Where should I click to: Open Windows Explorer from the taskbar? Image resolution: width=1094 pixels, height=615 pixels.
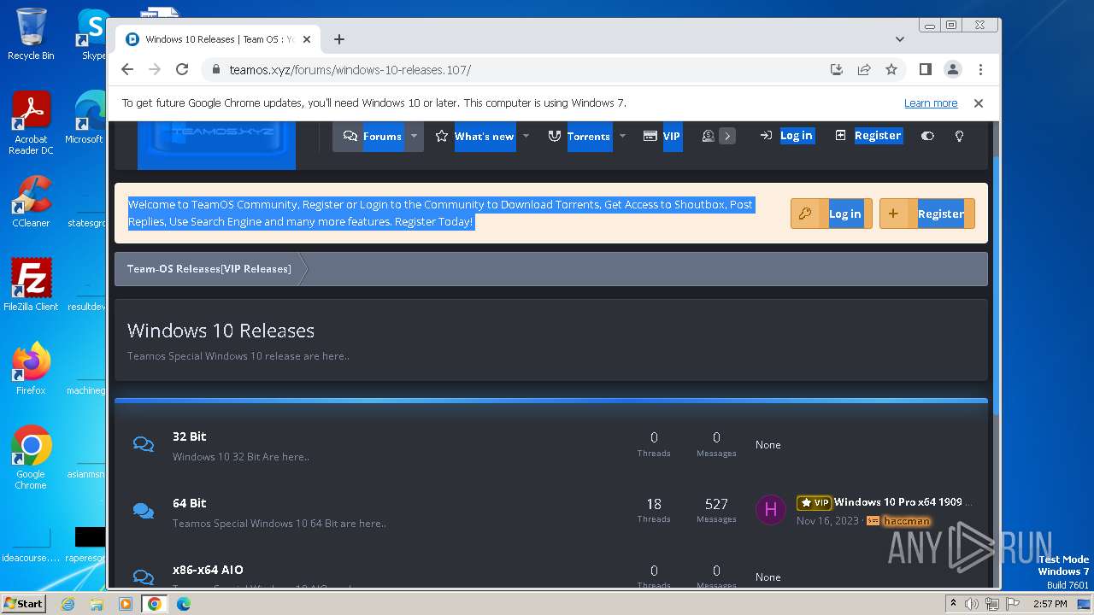point(97,604)
